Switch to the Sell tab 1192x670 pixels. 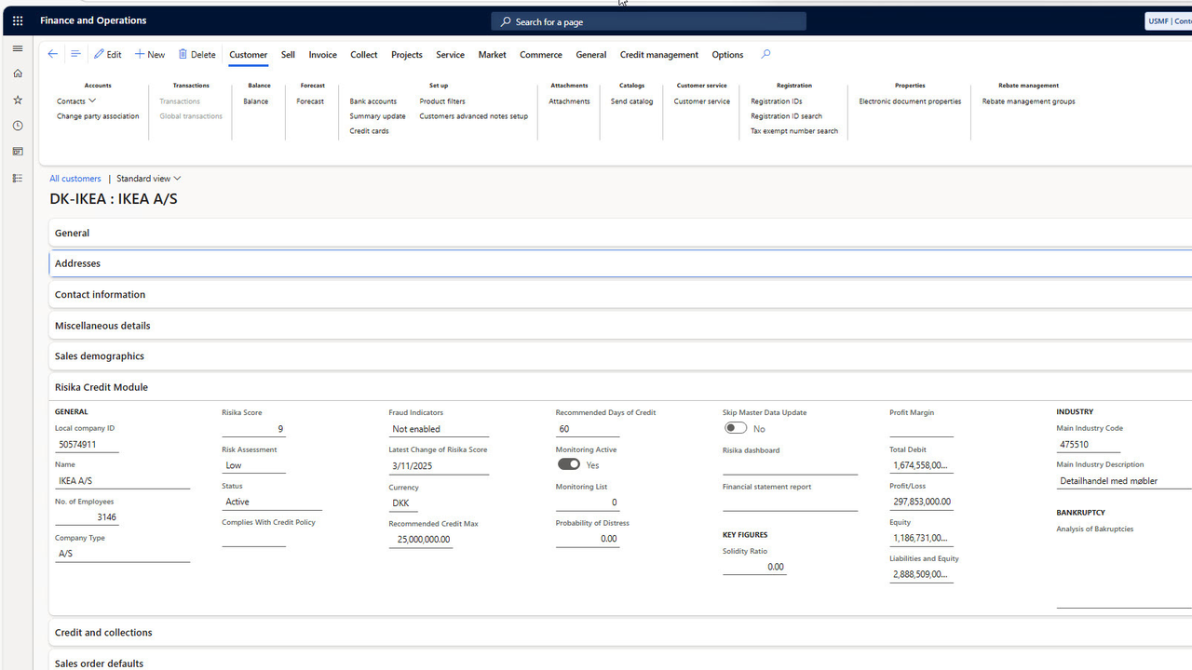[288, 55]
